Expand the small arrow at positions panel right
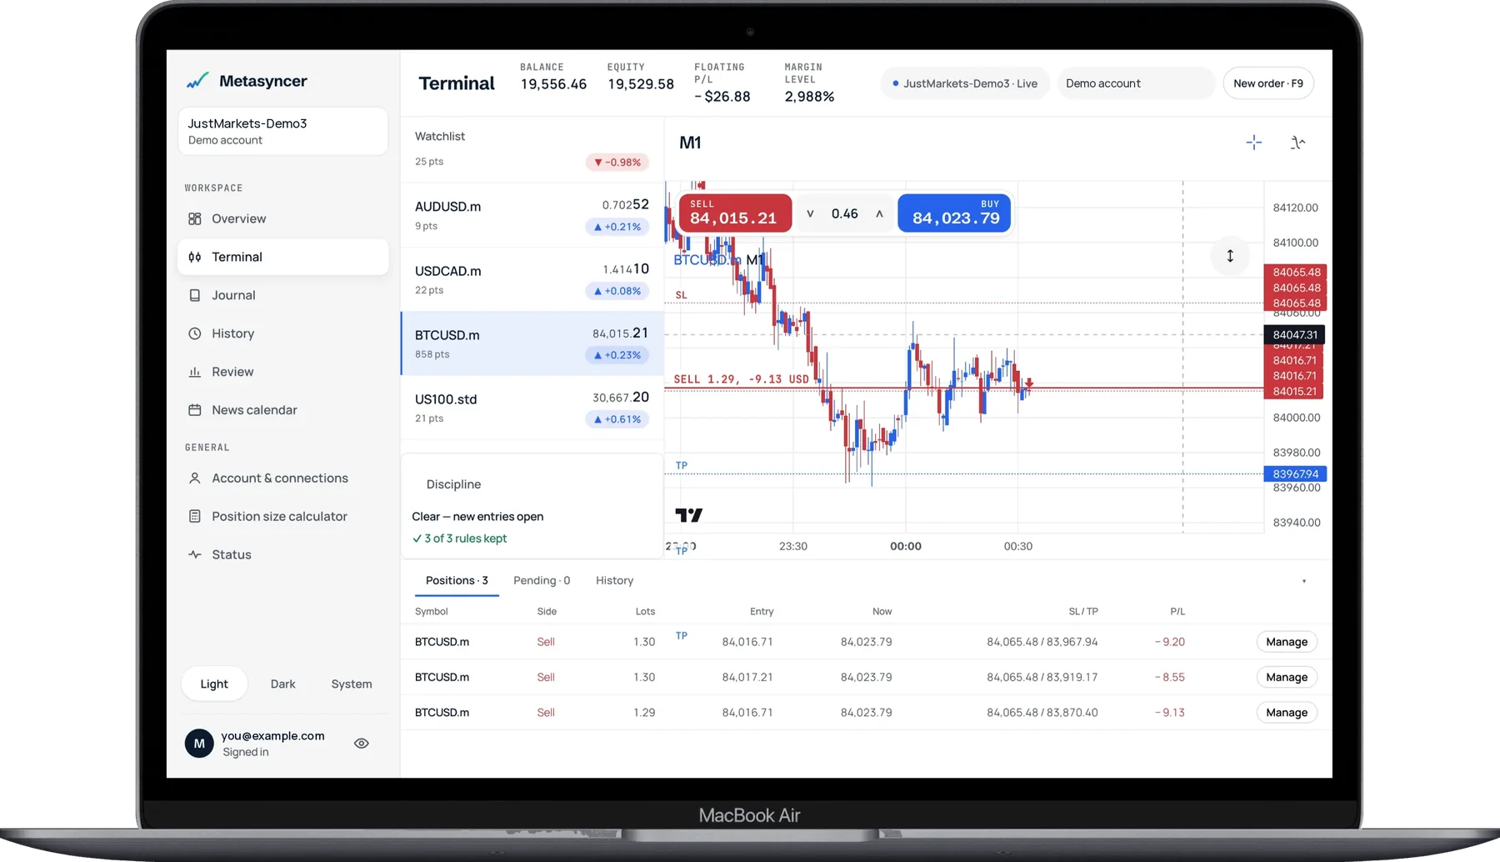Image resolution: width=1500 pixels, height=862 pixels. click(x=1304, y=581)
